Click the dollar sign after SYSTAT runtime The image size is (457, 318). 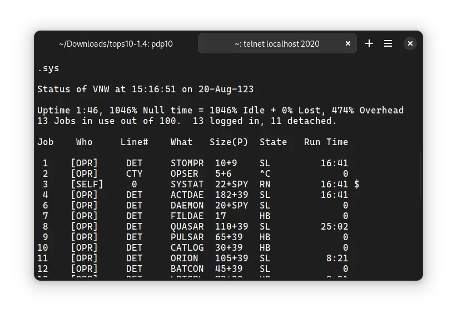tap(356, 185)
